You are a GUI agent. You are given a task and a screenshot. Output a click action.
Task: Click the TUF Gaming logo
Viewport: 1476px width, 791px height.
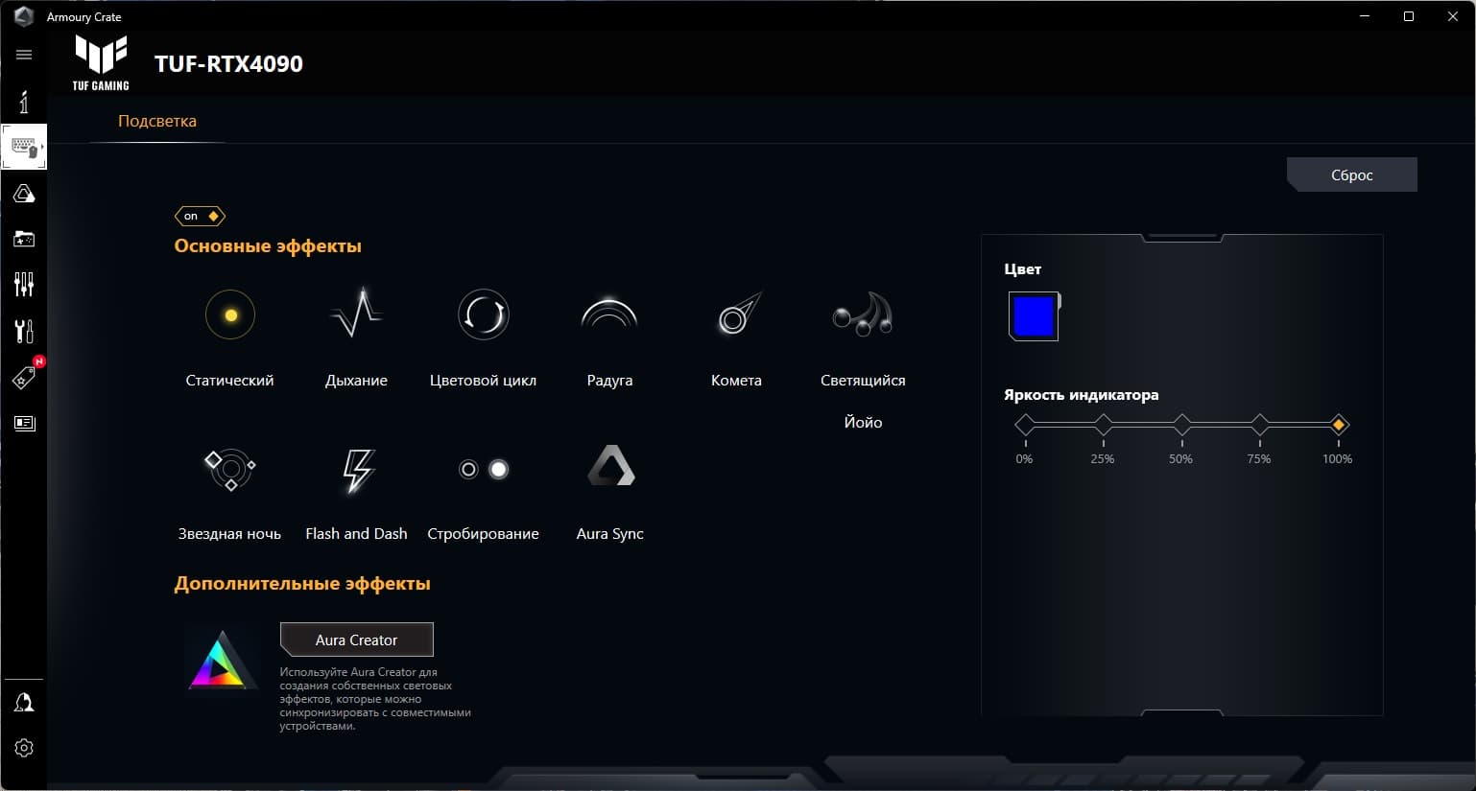point(101,63)
